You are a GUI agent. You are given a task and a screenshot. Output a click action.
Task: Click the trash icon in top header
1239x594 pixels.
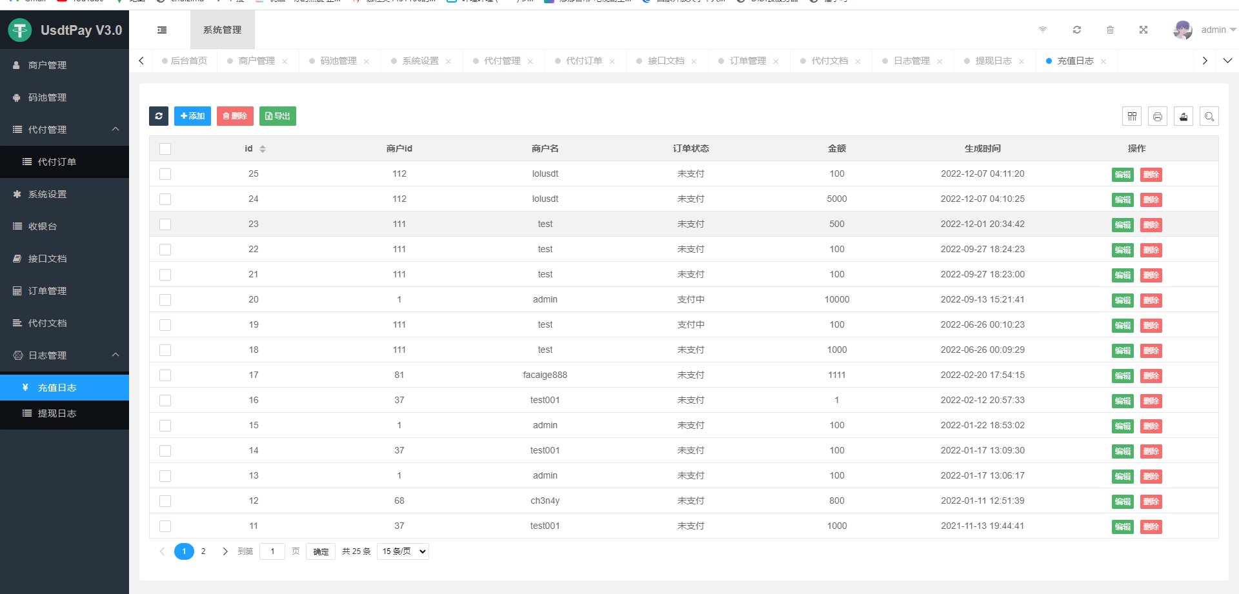1110,30
